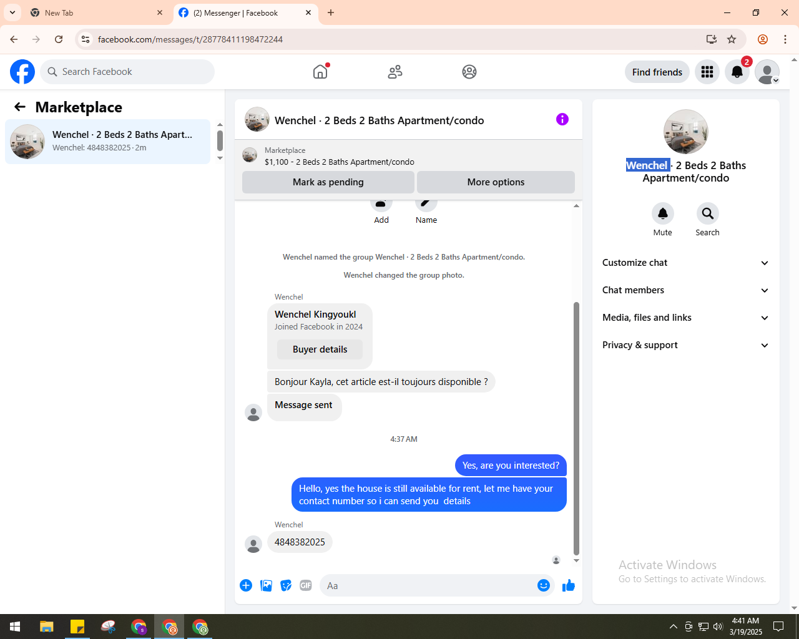Expand the Chat members section
799x639 pixels.
(685, 290)
